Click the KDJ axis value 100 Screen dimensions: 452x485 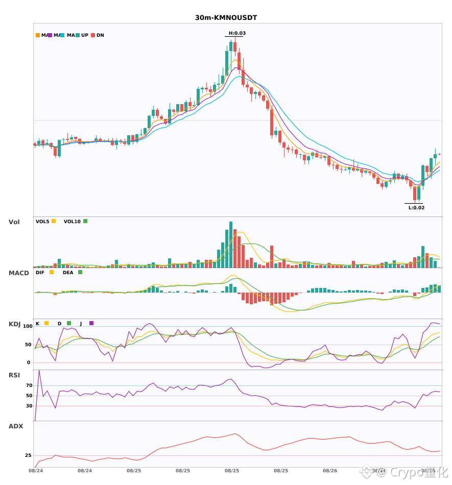[x=28, y=326]
